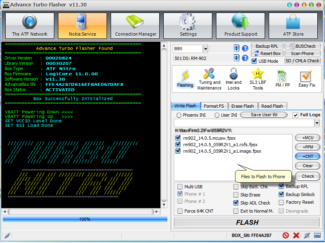Click the Reset Box button
This screenshot has height=243, width=325.
pos(267,53)
